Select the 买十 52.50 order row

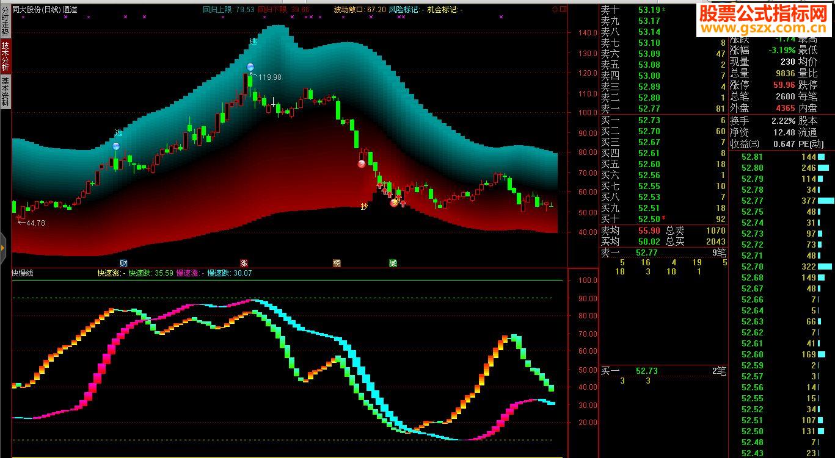tap(663, 219)
